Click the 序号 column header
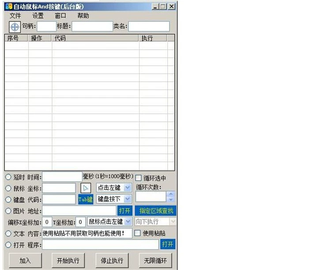The image size is (331, 270). click(x=16, y=38)
